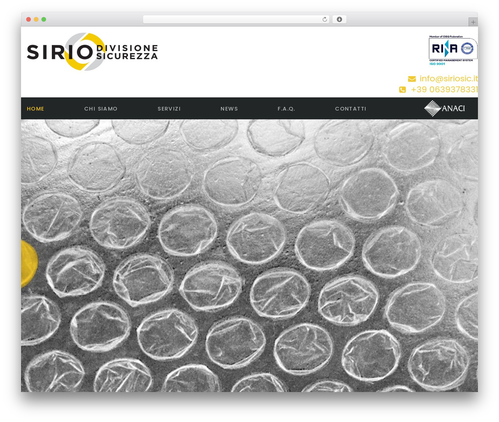Maximize the window with green button
499x422 pixels.
[x=44, y=19]
